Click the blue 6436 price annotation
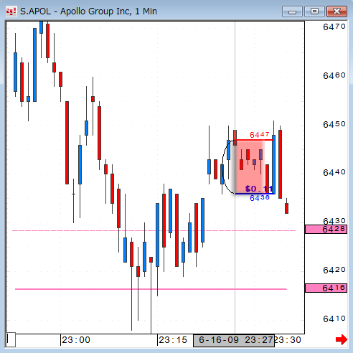The height and width of the screenshot is (353, 353). point(260,198)
